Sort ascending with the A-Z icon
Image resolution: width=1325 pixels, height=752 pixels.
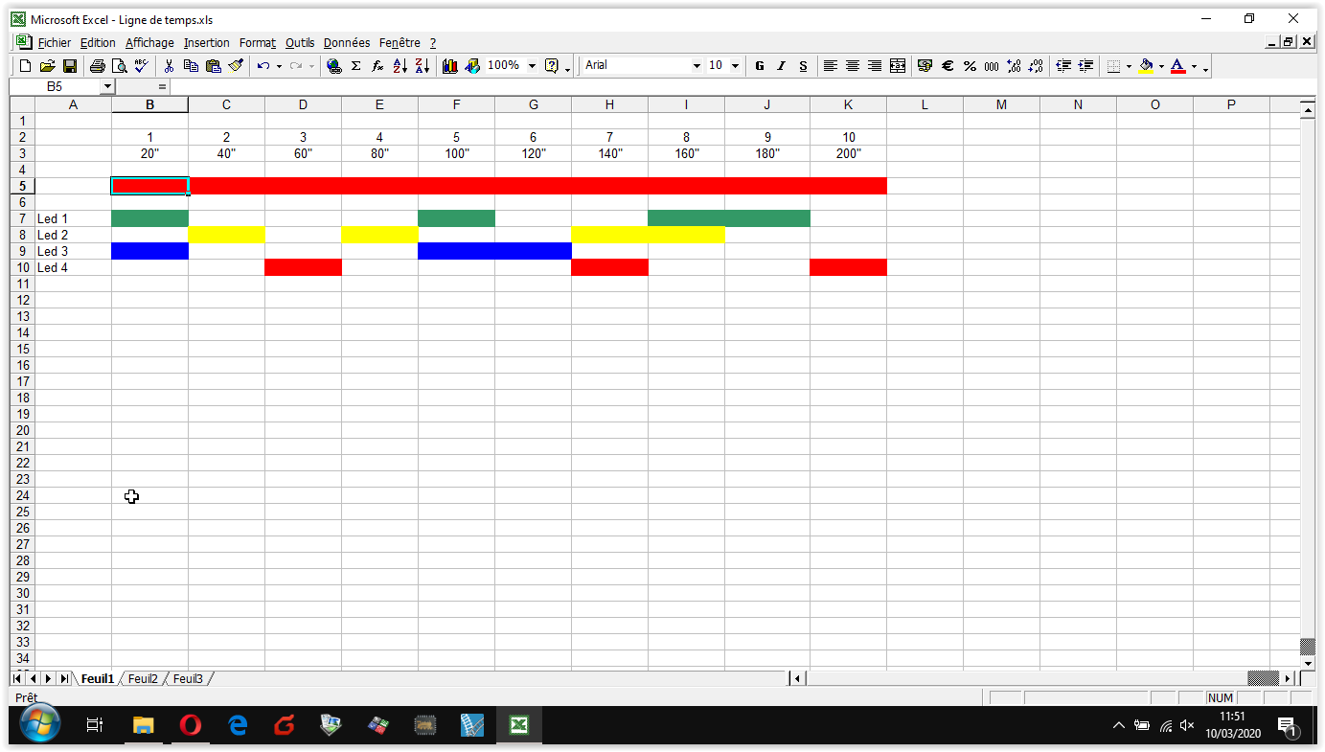(400, 66)
